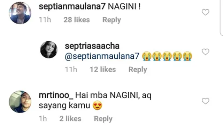Open septriasaacha's profile picture
The height and width of the screenshot is (125, 223).
(49, 50)
